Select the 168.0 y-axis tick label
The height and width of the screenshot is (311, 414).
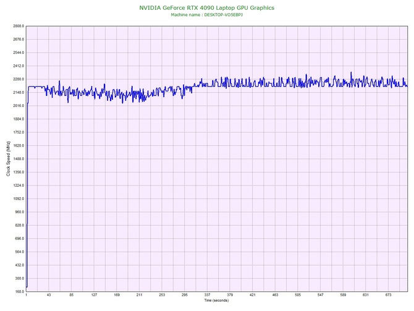click(x=19, y=292)
